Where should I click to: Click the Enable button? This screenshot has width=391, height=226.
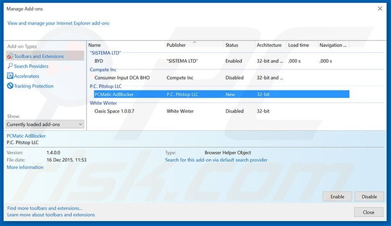click(x=337, y=197)
